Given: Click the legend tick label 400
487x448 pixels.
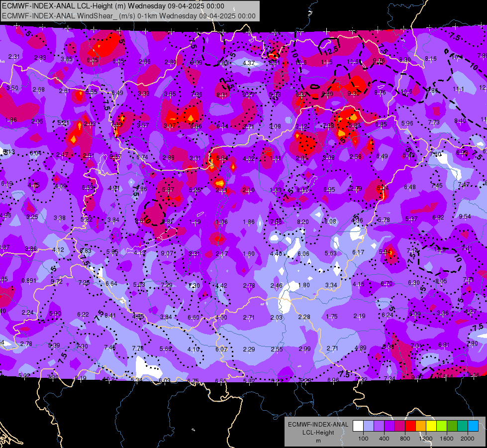Looking at the screenshot, I should pos(384,439).
